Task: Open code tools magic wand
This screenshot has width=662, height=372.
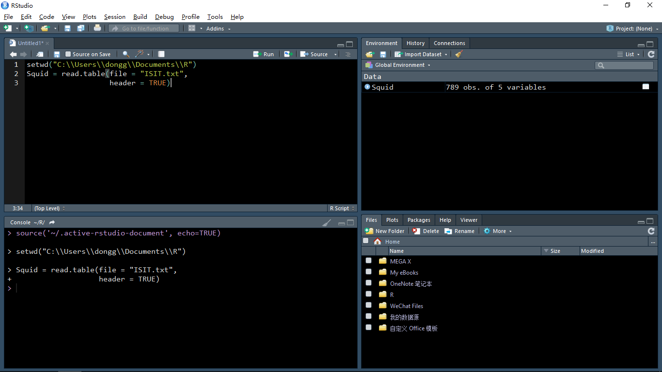Action: [140, 54]
